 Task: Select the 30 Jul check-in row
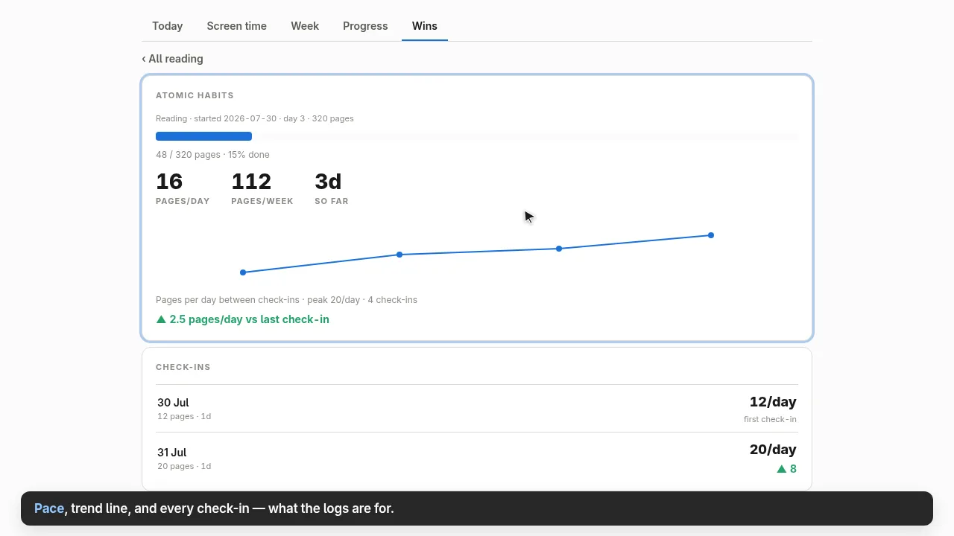pyautogui.click(x=477, y=409)
